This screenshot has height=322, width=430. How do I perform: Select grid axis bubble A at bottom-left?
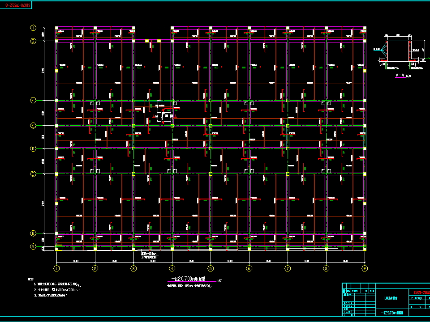tap(33, 246)
